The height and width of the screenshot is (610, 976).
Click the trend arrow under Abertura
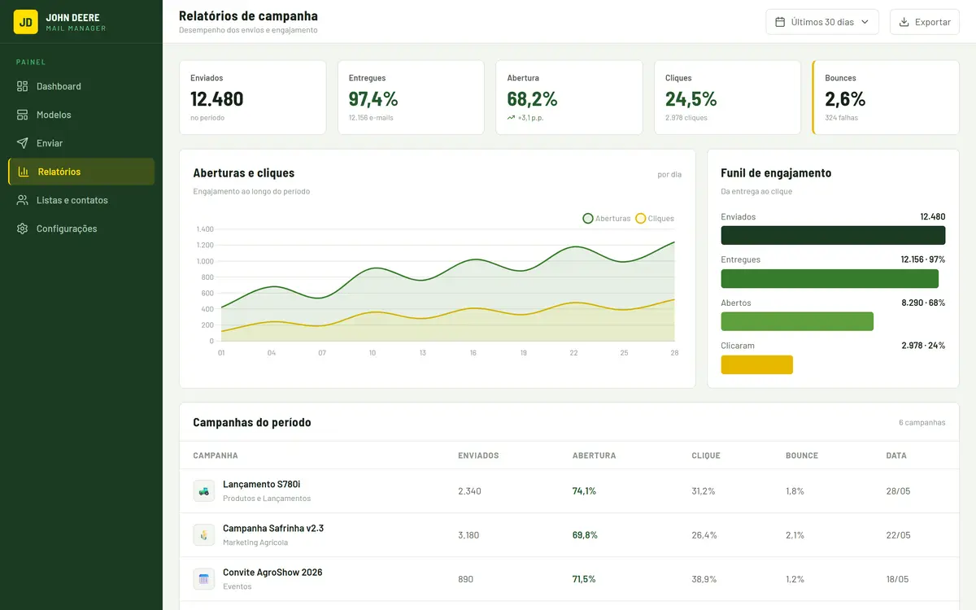511,118
